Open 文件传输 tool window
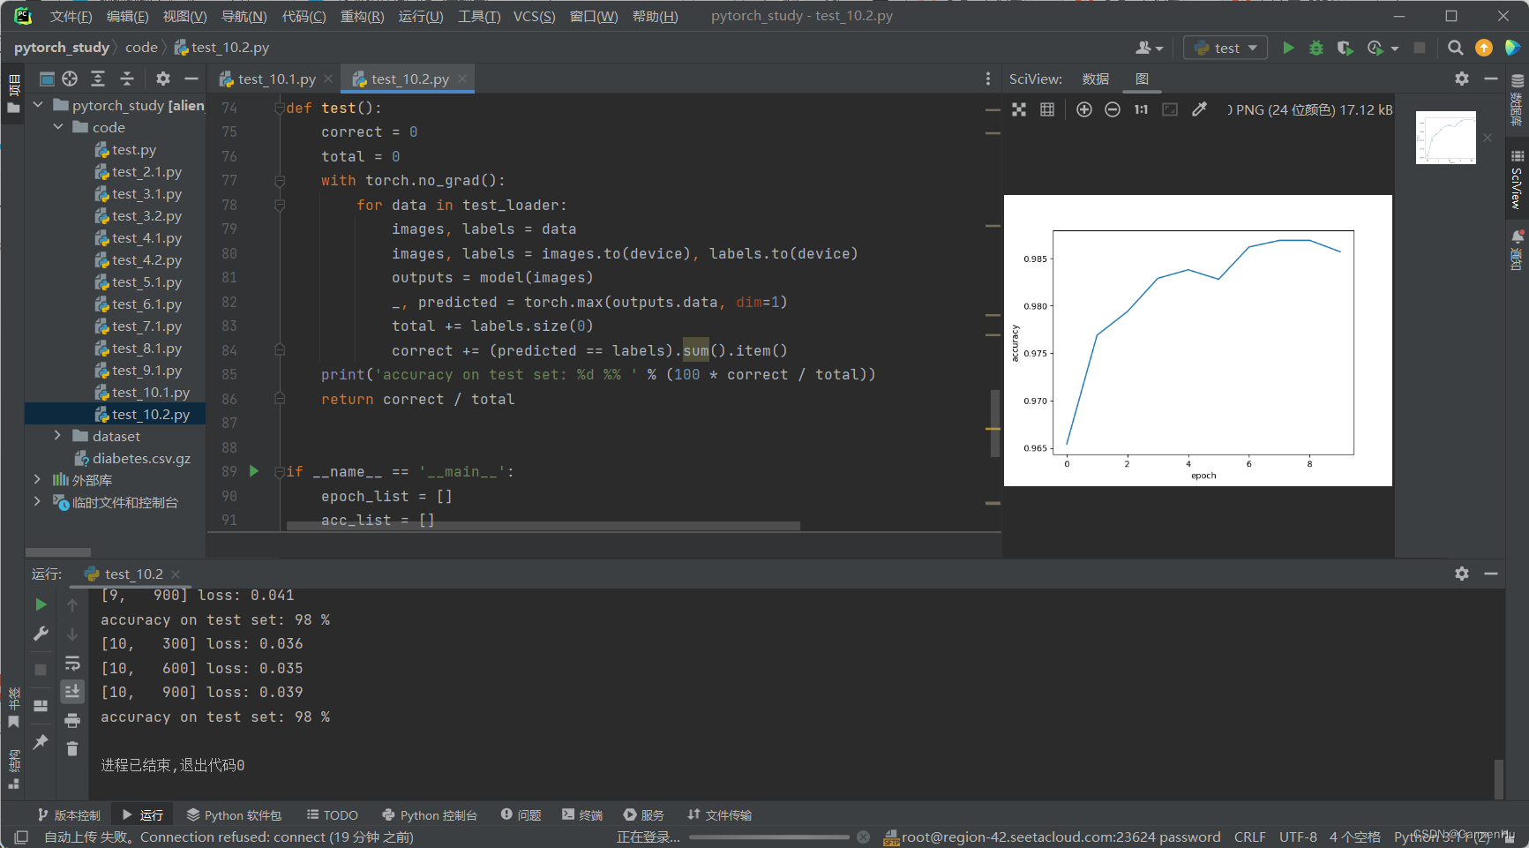 [720, 814]
